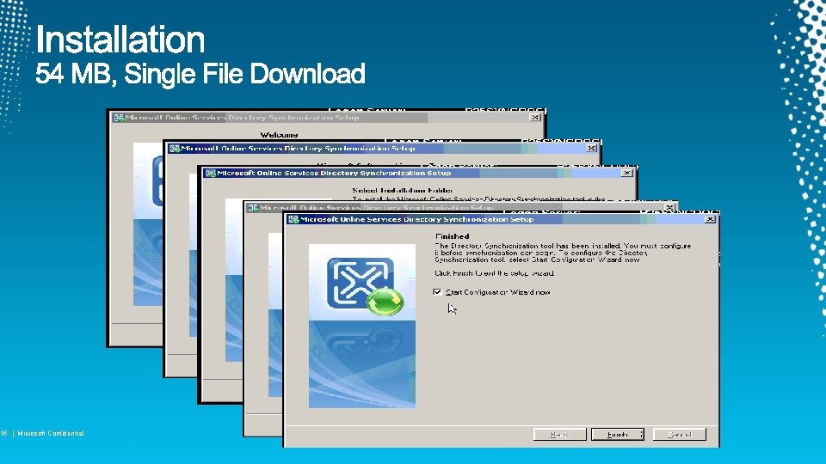Click the title bar icon of the Welcome window
The height and width of the screenshot is (464, 826).
pyautogui.click(x=119, y=118)
